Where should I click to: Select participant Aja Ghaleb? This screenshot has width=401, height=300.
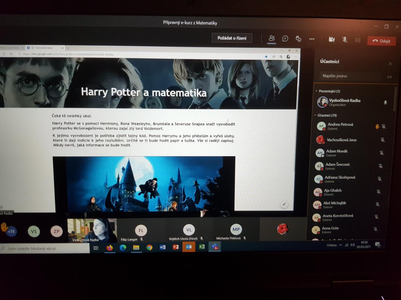(347, 192)
